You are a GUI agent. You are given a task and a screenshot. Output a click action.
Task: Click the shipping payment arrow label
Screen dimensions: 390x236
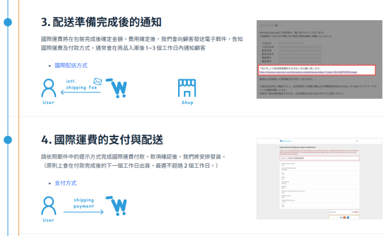point(84,203)
